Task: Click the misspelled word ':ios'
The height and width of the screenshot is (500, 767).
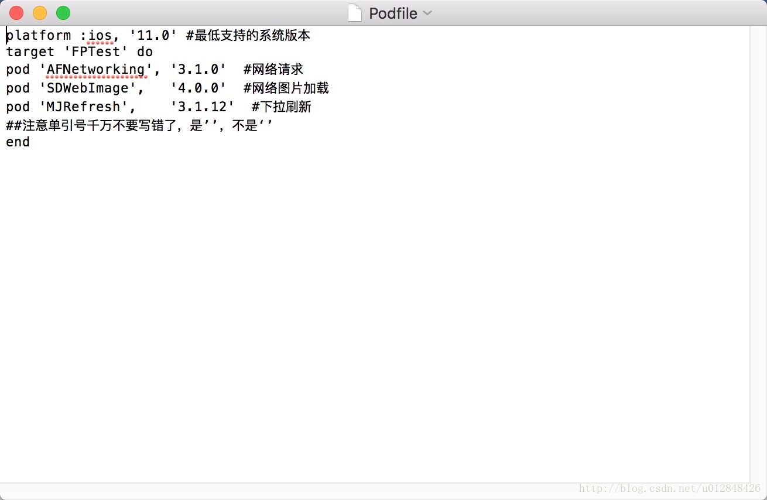Action: [96, 36]
